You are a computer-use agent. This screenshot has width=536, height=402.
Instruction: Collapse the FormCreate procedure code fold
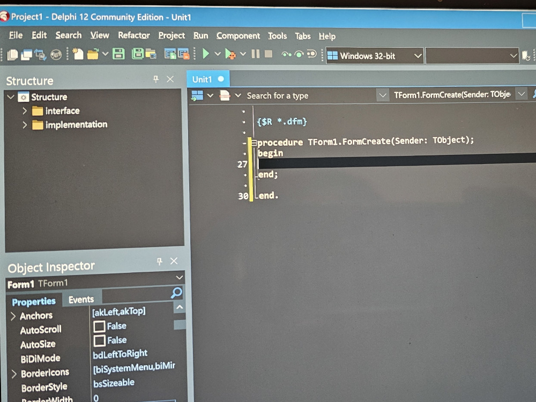coord(254,143)
